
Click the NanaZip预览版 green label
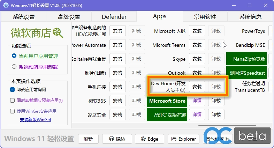point(246,59)
